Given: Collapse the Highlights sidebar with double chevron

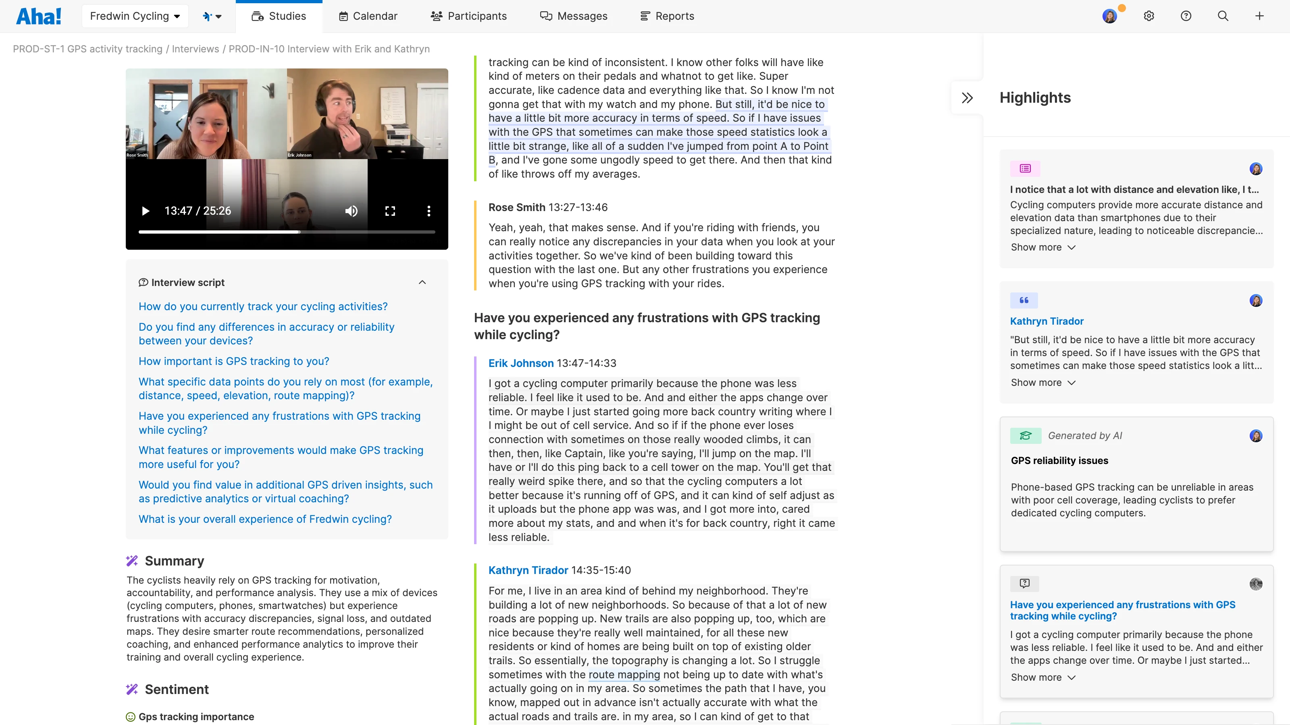Looking at the screenshot, I should point(967,97).
